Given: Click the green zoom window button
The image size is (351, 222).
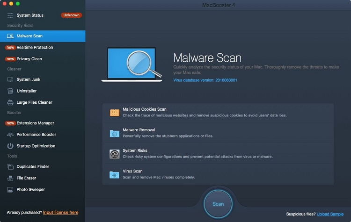Looking at the screenshot, I should [x=18, y=4].
